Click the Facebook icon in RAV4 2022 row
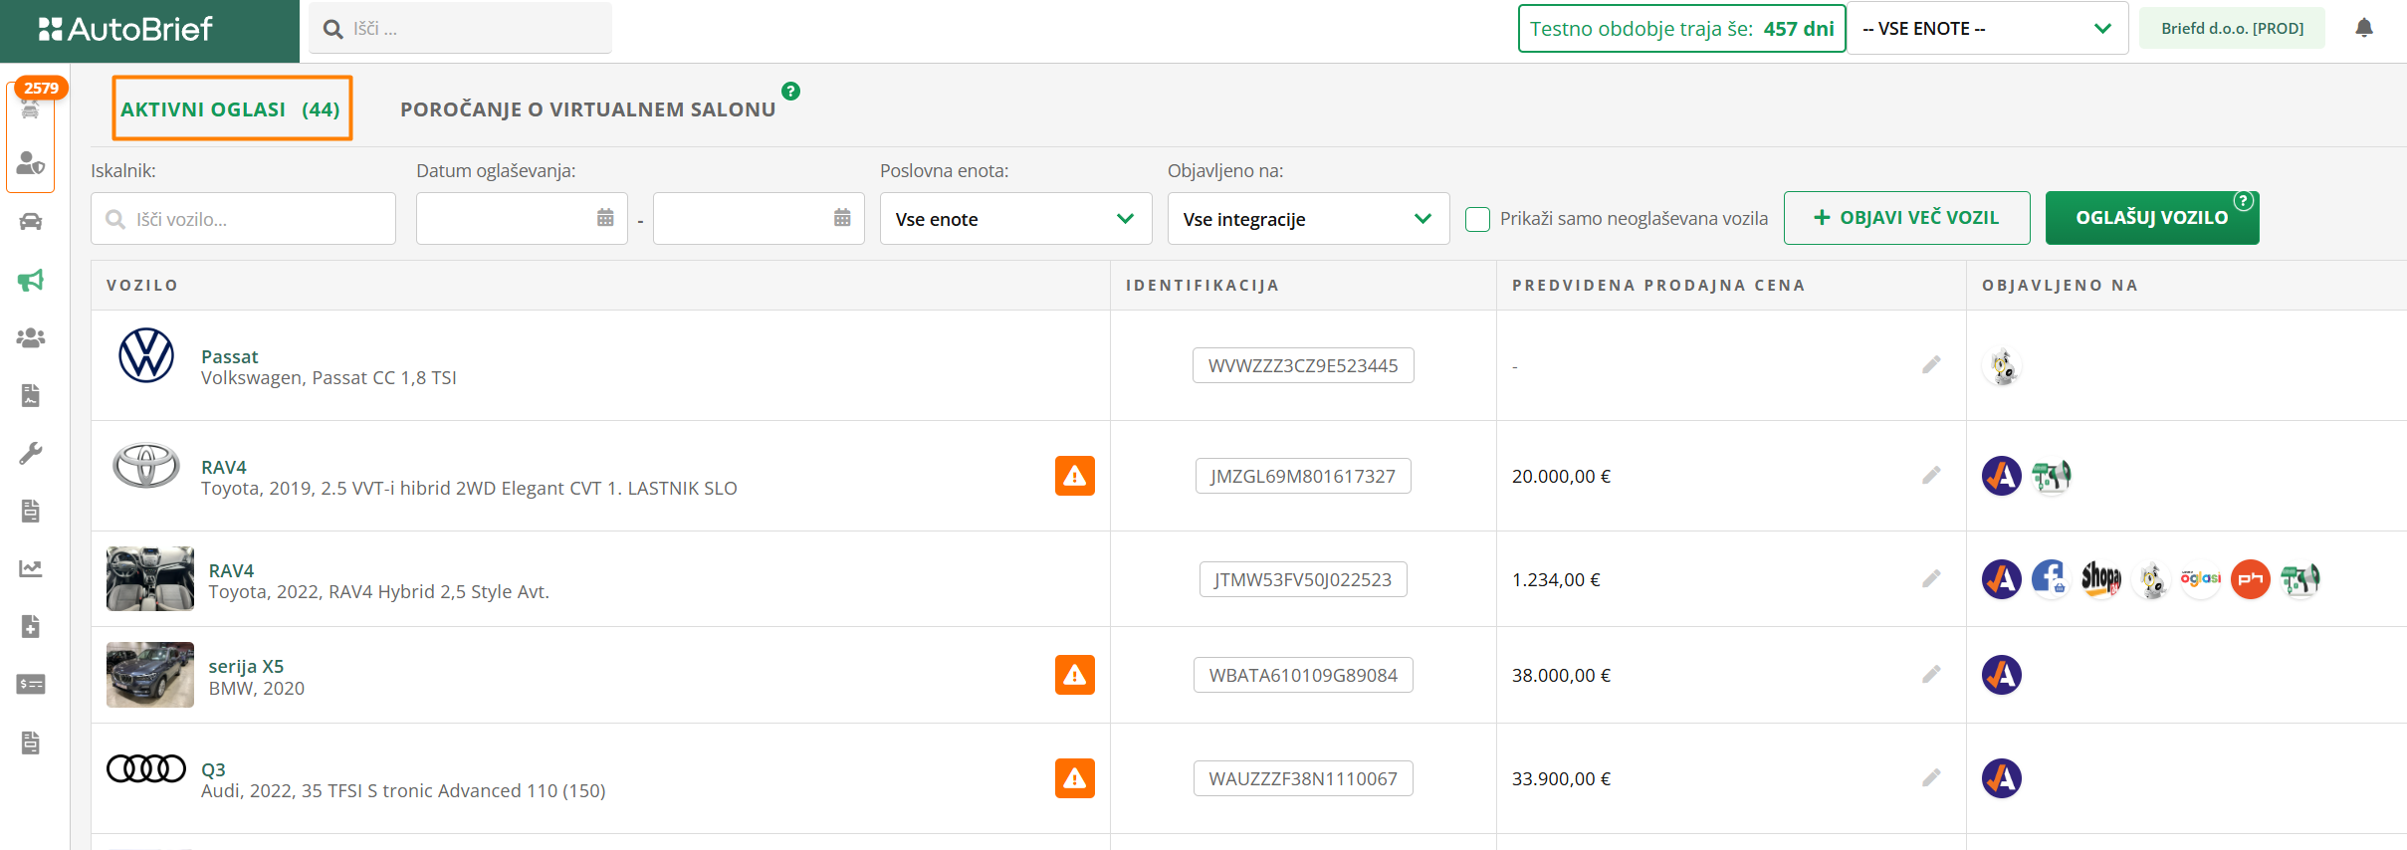Viewport: 2407px width, 850px height. pos(2050,579)
